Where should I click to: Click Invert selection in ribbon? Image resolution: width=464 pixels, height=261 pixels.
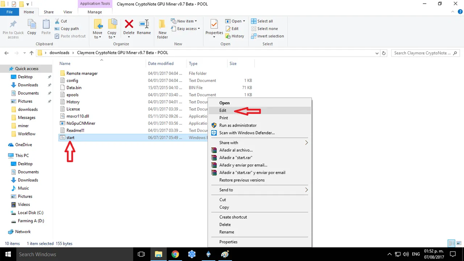[x=268, y=36]
